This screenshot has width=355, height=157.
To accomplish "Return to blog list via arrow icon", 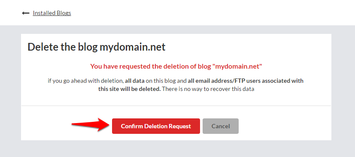I will click(x=26, y=13).
